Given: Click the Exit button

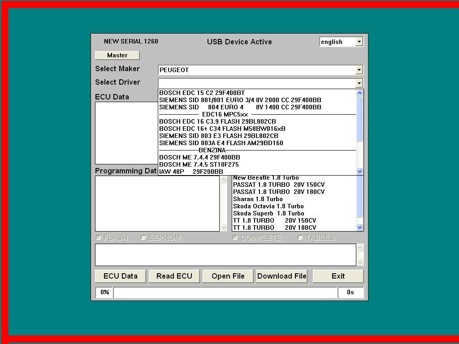Looking at the screenshot, I should (338, 276).
